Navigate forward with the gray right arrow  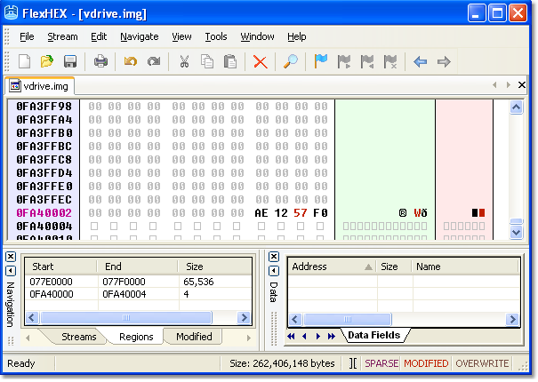[x=444, y=62]
